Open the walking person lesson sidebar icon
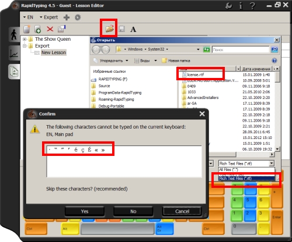Screen dimensions: 292x242 (x=13, y=34)
